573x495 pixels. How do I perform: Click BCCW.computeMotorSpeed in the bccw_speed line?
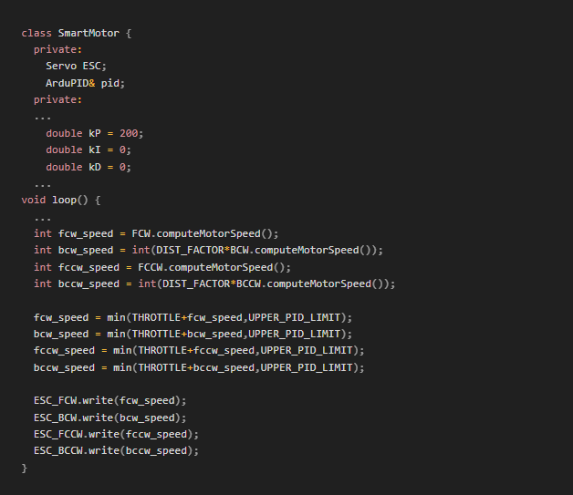[x=303, y=284]
